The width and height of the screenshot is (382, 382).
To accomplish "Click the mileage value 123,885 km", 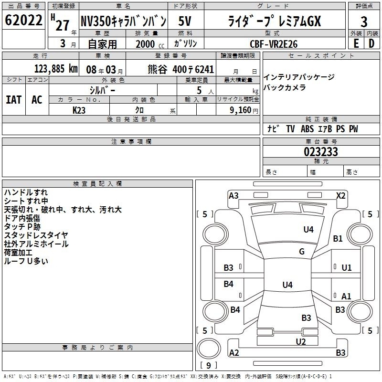I will (x=56, y=69).
